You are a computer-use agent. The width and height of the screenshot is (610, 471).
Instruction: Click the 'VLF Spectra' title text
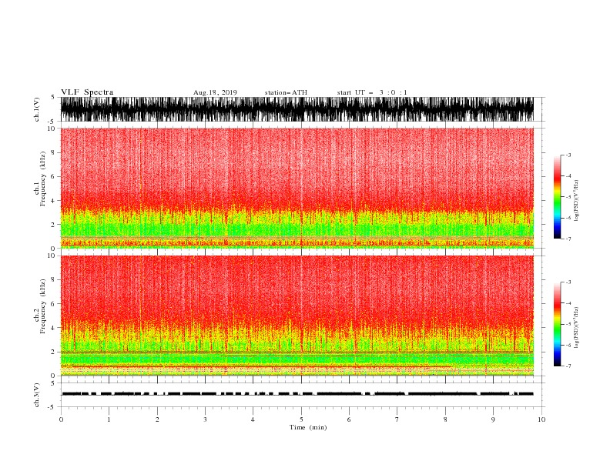point(87,92)
